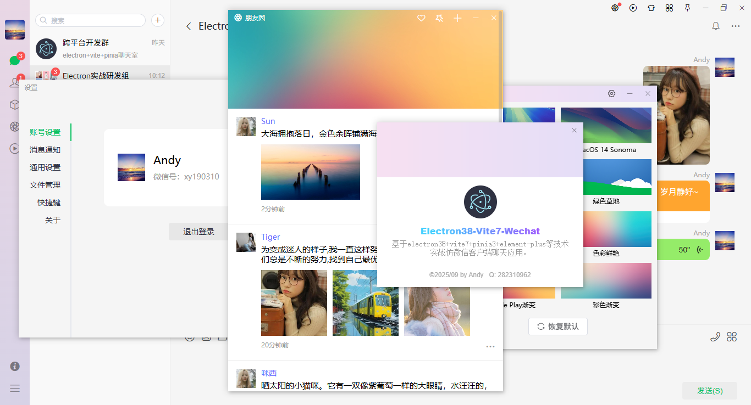Toggle the heart favorite icon in Moments
Screen dimensions: 751x405
pos(421,18)
